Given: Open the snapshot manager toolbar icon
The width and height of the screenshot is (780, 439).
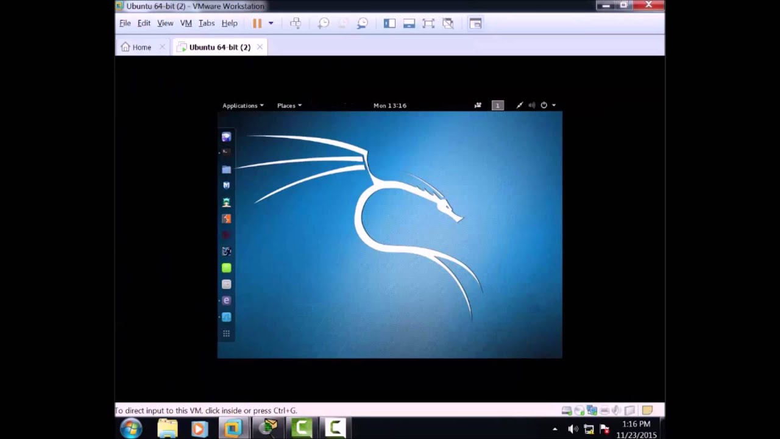Looking at the screenshot, I should click(363, 23).
